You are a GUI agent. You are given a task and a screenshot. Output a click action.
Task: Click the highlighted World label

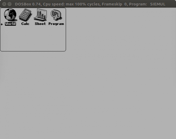(11, 24)
